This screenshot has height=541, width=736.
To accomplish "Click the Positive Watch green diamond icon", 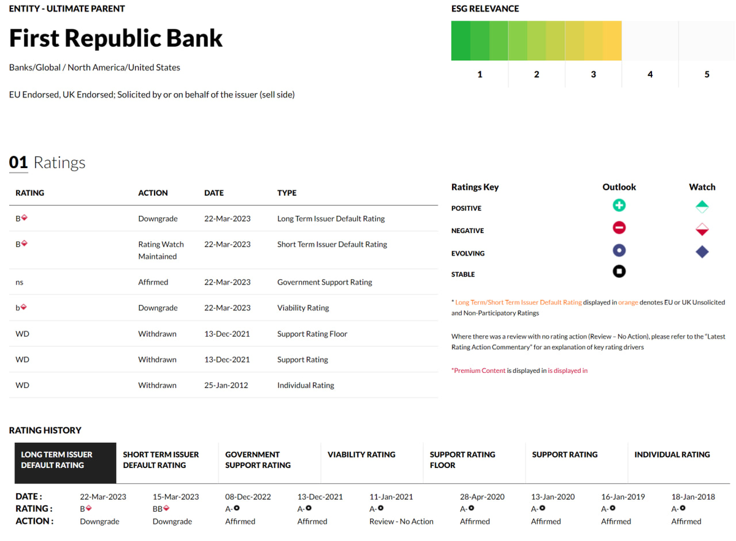I will coord(702,207).
